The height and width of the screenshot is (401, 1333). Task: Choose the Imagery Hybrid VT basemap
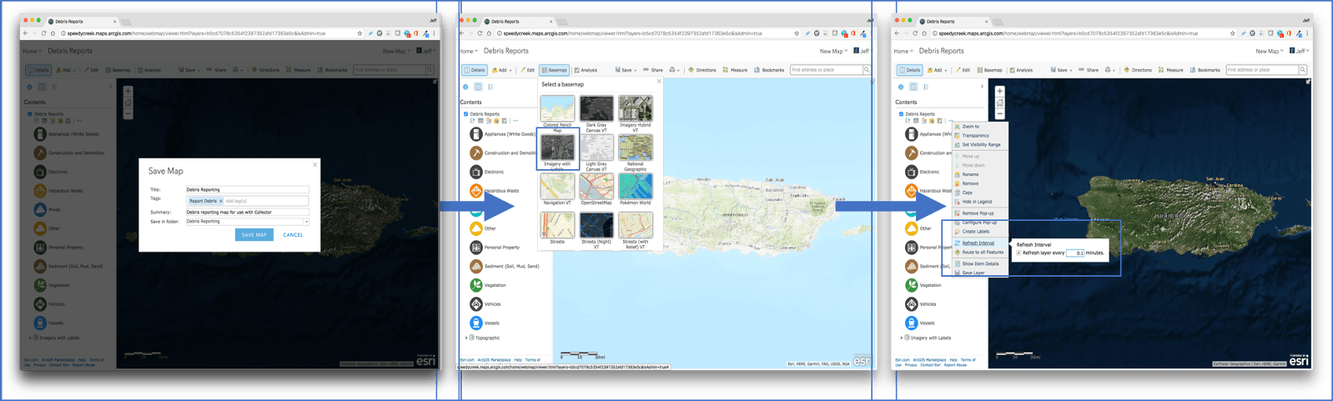[x=635, y=108]
